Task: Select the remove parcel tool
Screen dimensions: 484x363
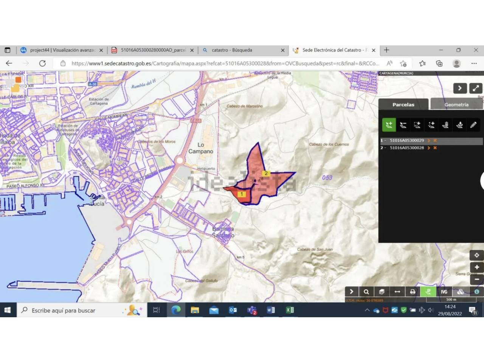Action: point(403,125)
